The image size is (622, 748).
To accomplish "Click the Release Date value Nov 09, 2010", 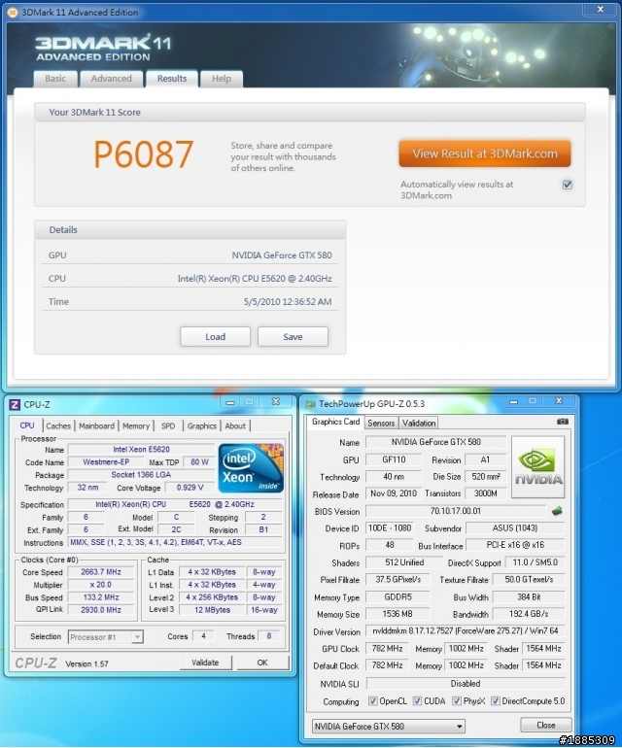I will 394,493.
